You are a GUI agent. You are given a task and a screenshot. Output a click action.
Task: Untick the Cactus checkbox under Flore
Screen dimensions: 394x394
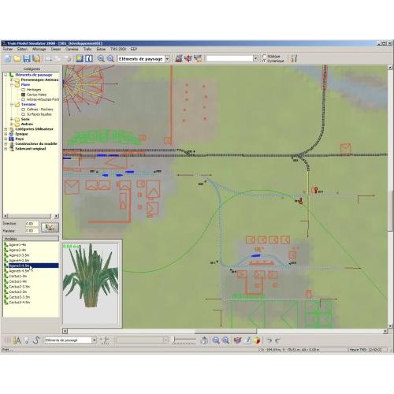23,95
